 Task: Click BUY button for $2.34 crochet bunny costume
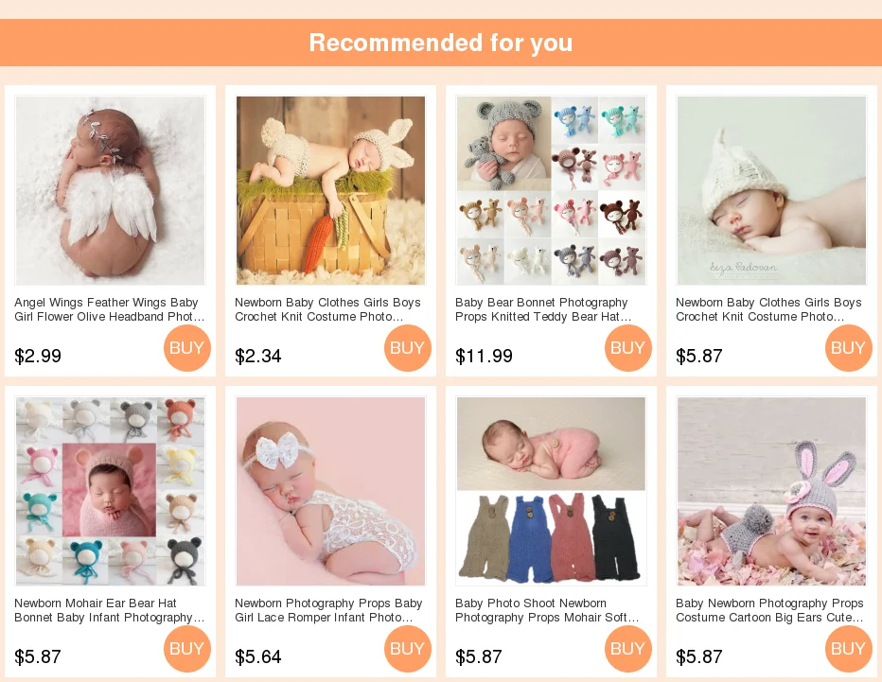(x=407, y=348)
